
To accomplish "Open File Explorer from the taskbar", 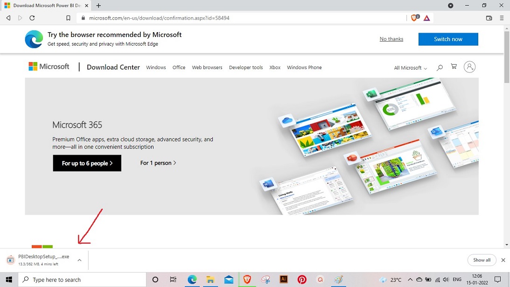I will [x=210, y=280].
